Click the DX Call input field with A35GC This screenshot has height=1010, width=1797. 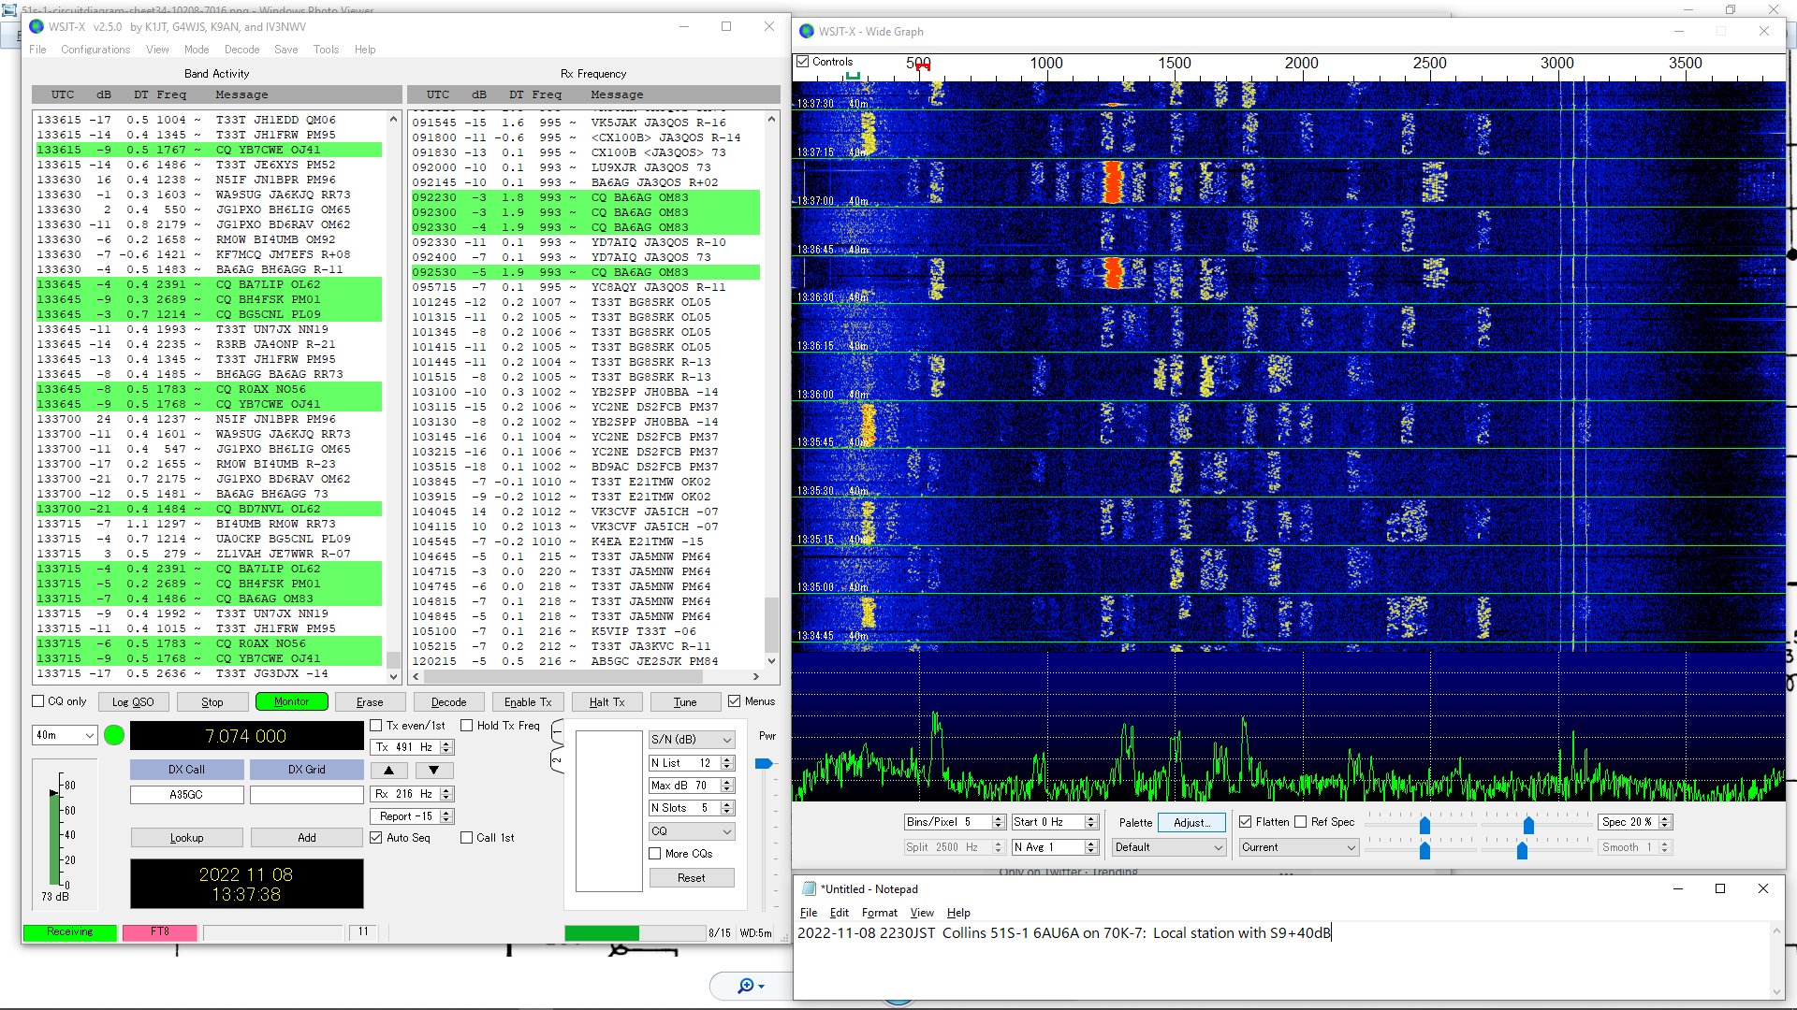(x=186, y=795)
